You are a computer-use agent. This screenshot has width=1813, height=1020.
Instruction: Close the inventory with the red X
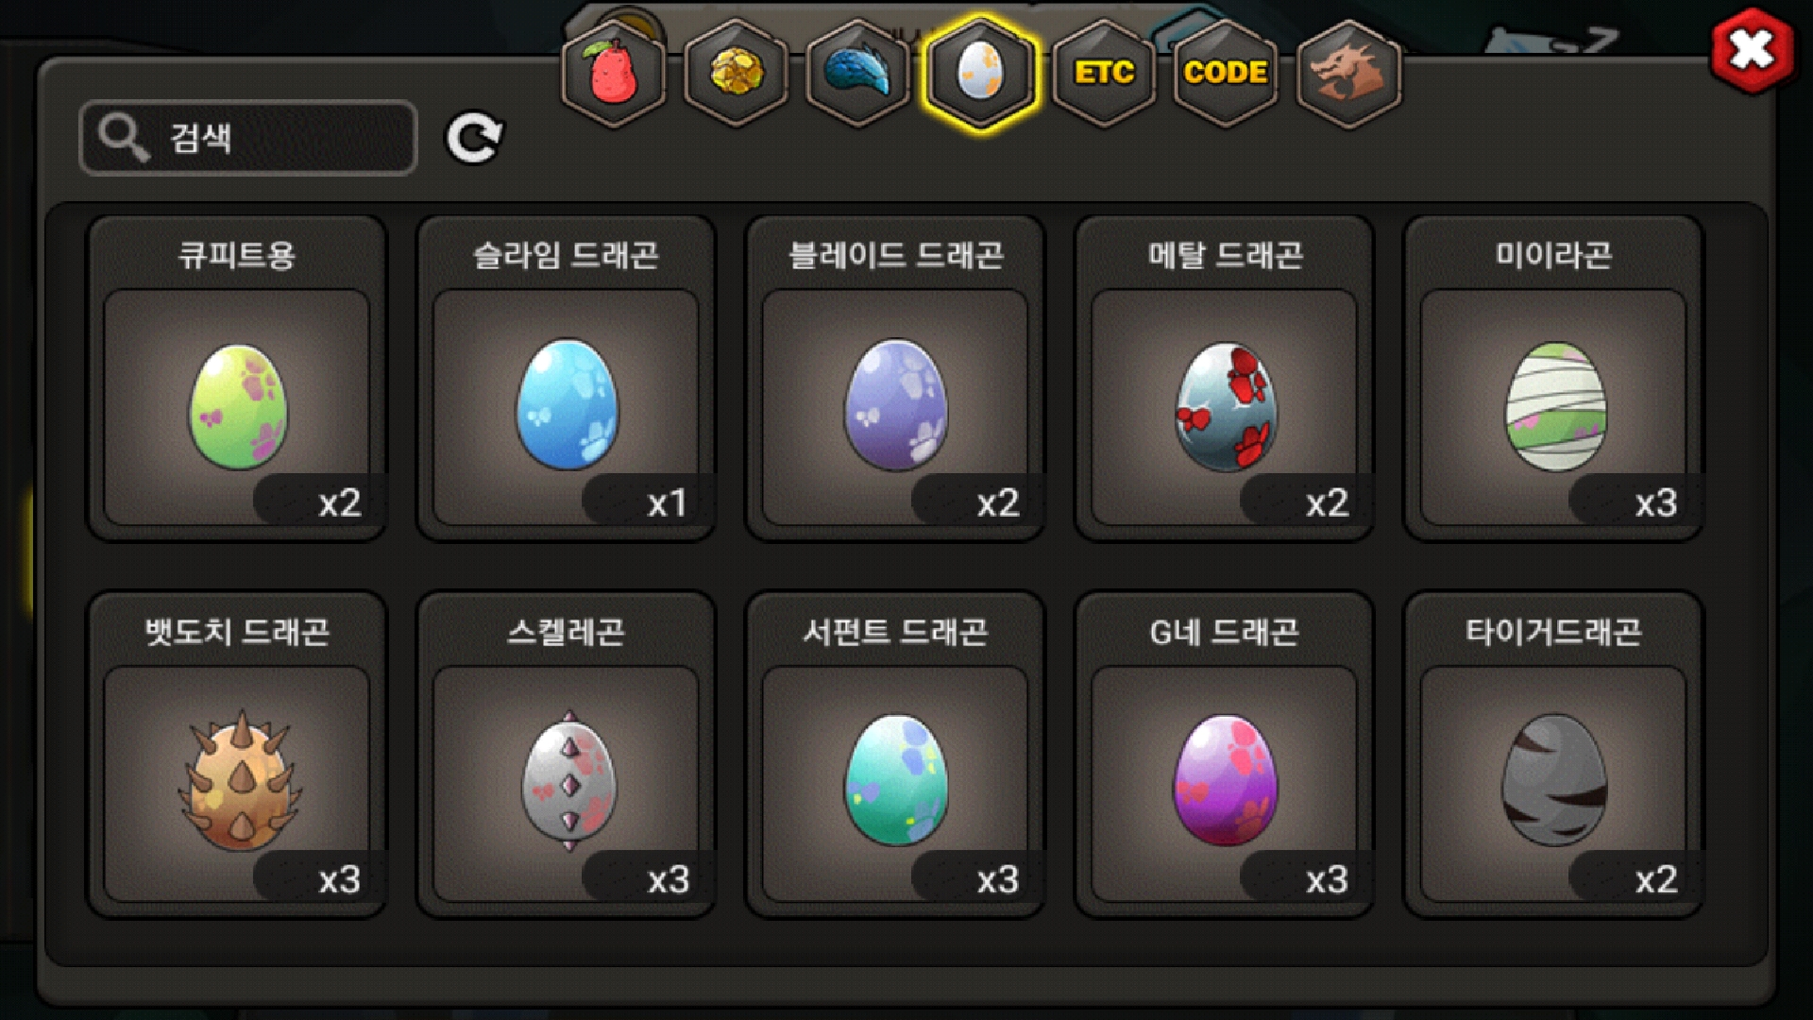pos(1752,50)
